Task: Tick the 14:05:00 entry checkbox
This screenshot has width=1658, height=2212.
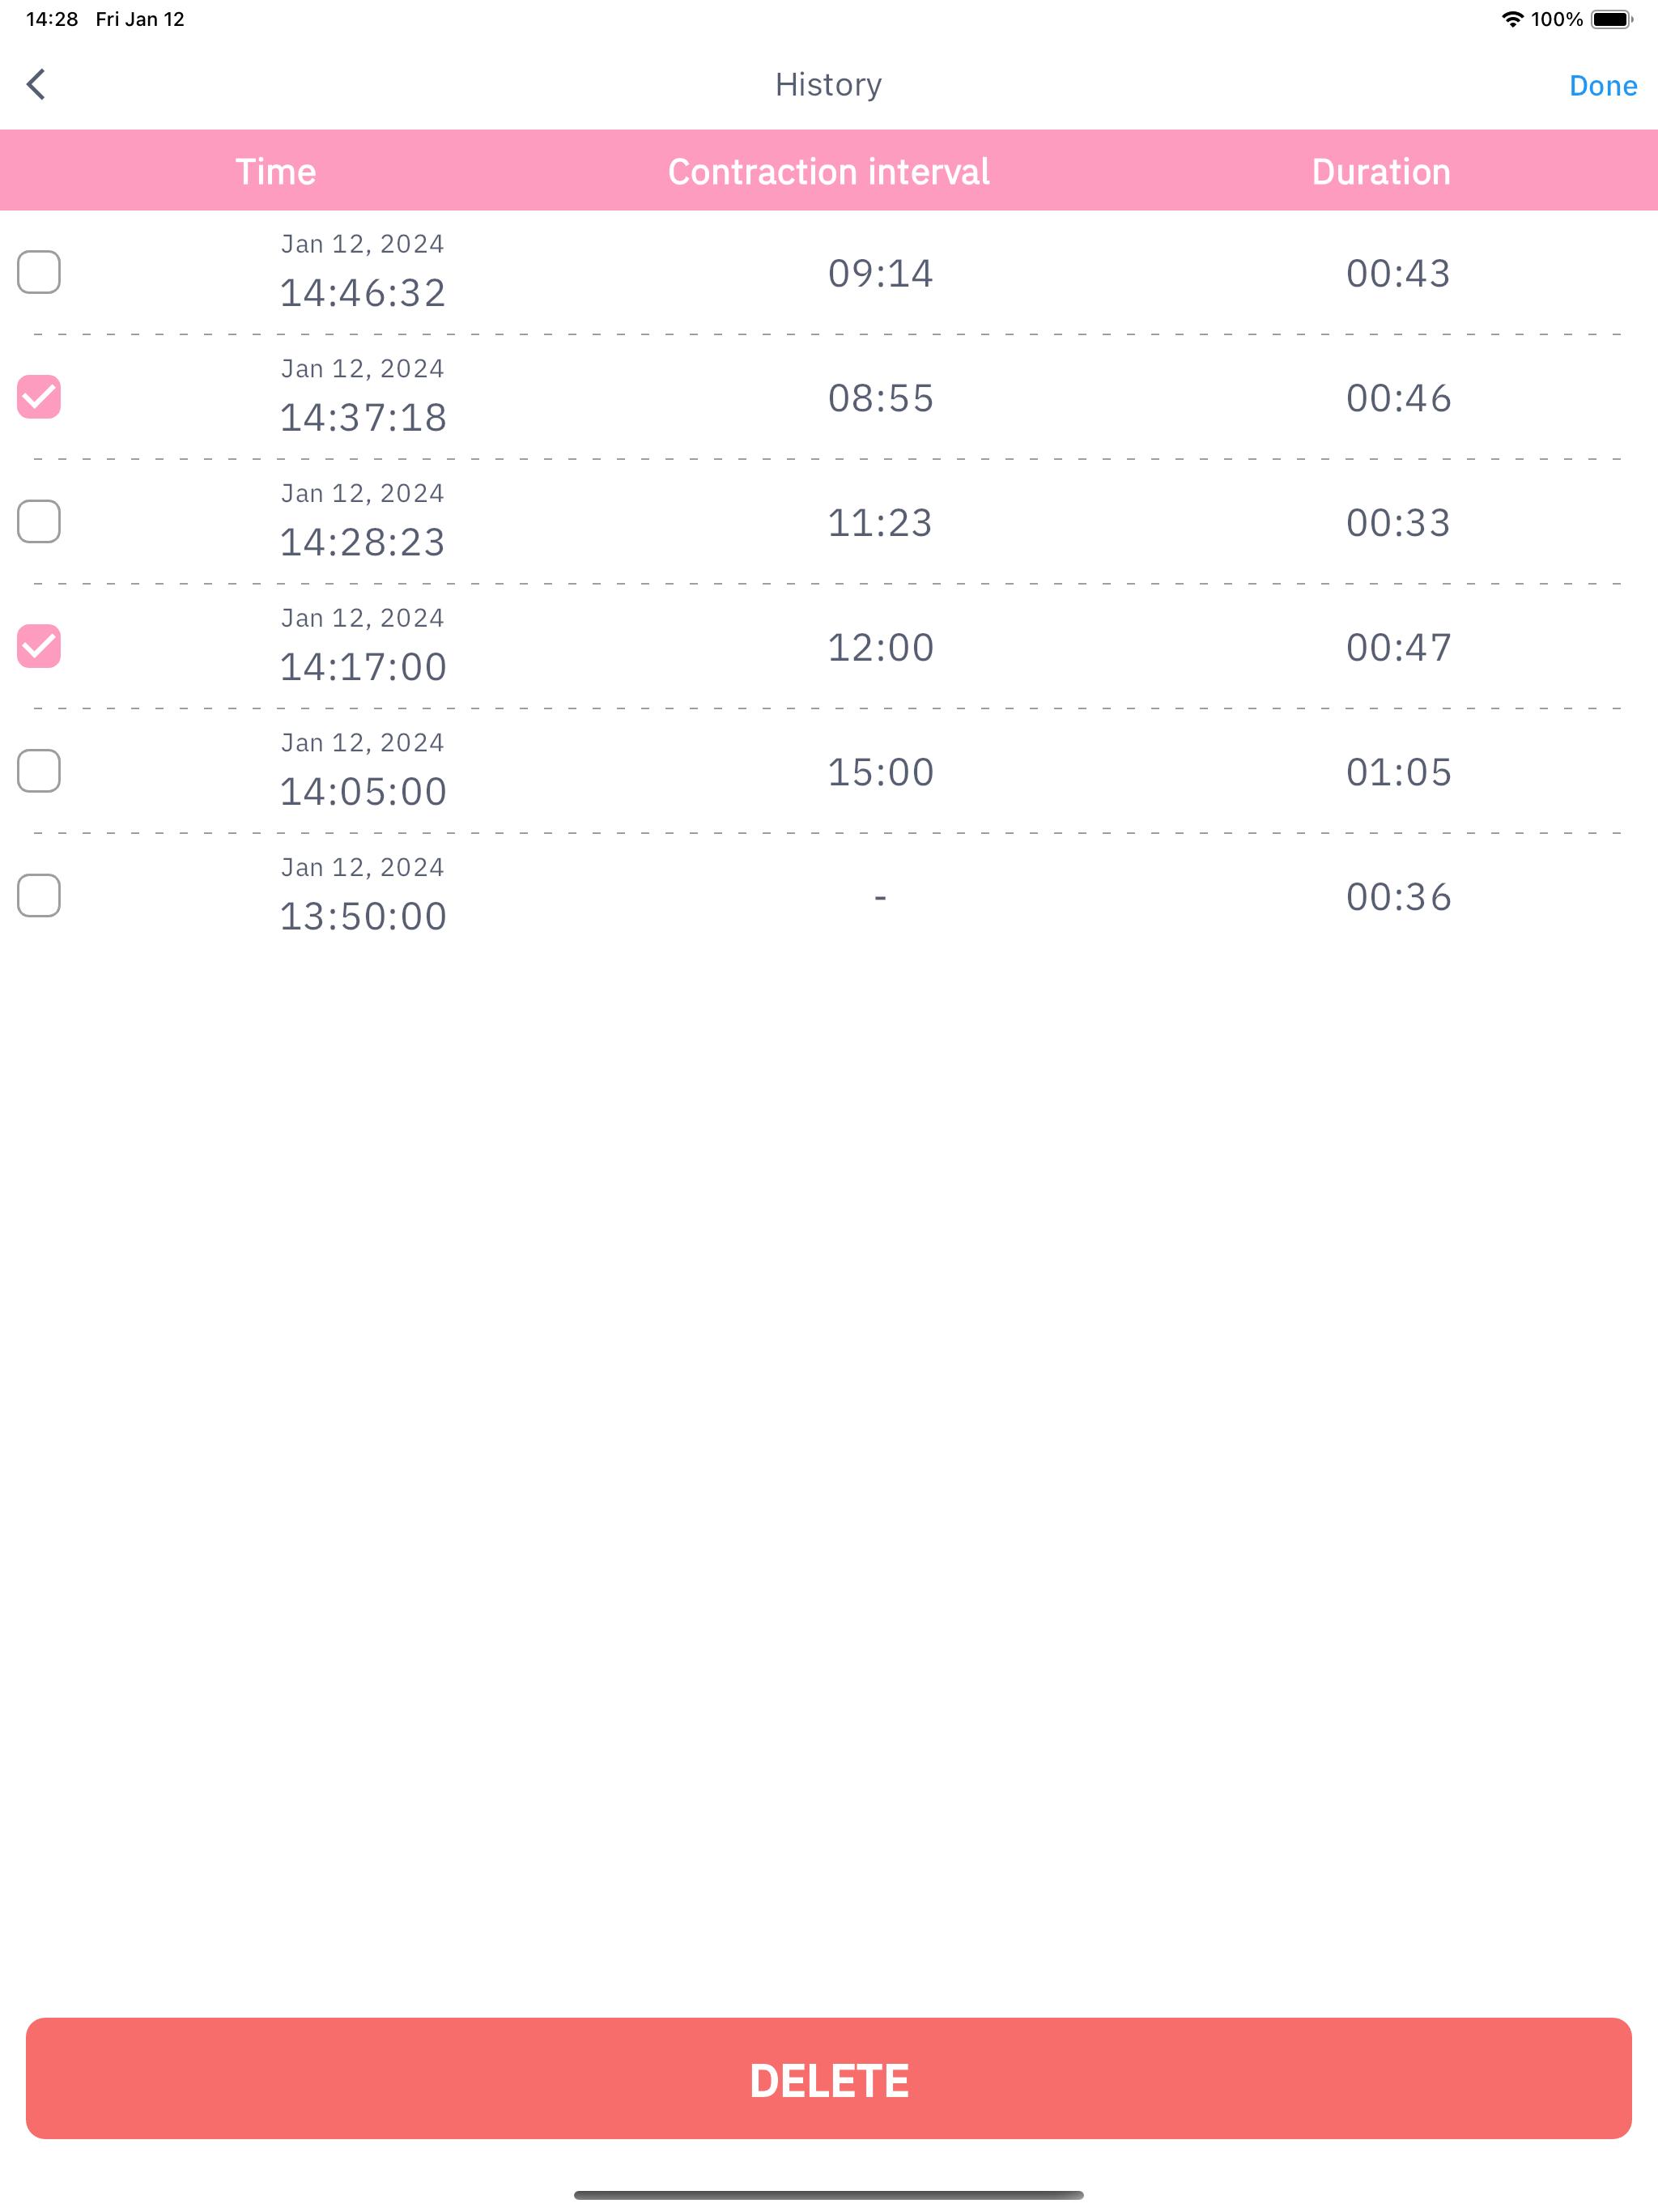Action: [x=39, y=771]
